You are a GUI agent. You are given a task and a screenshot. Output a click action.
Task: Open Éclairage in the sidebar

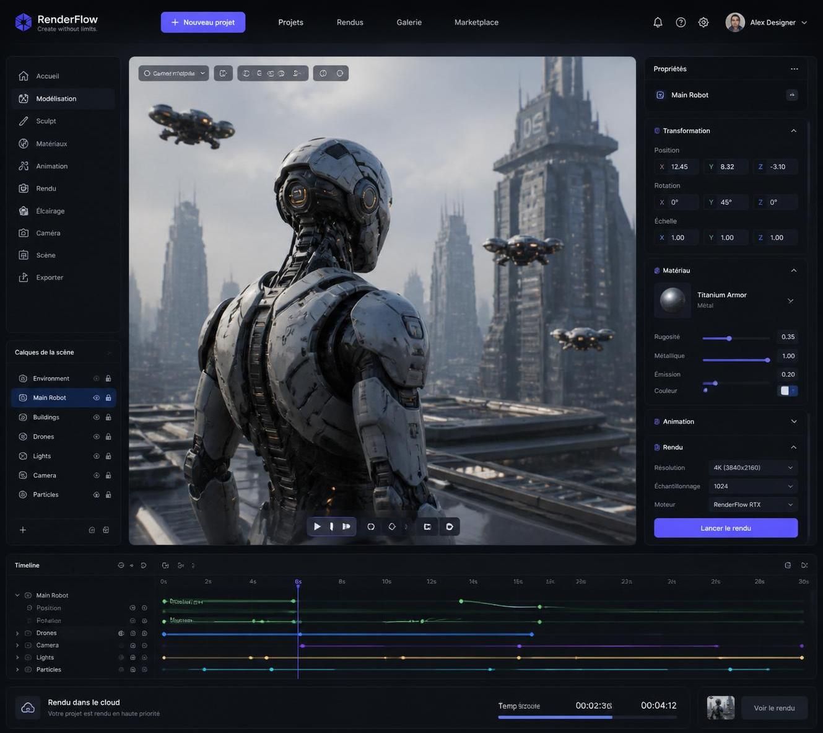point(63,211)
